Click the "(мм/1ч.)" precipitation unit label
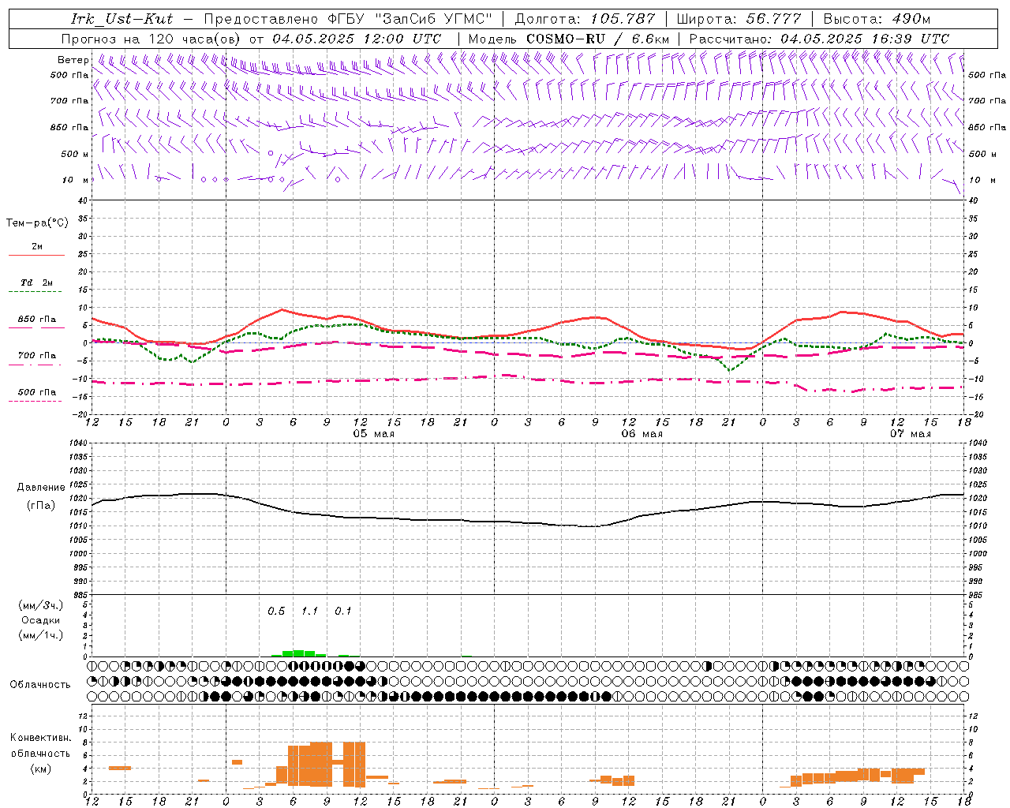Image resolution: width=1010 pixels, height=808 pixels. 40,635
